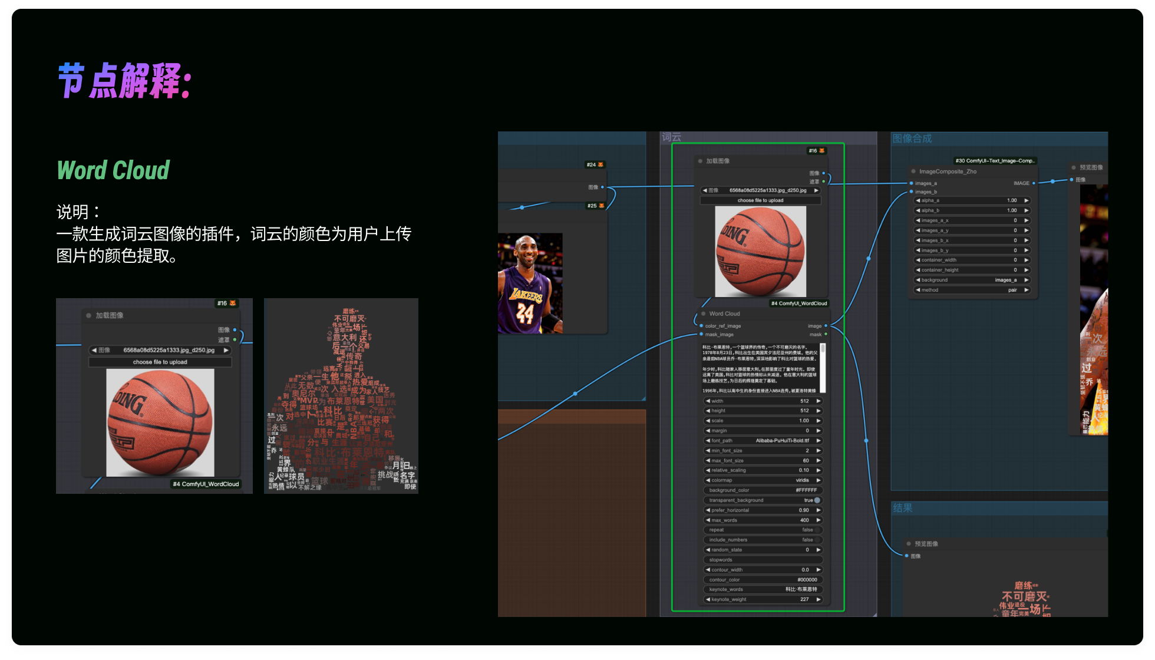Decrease scale value with left arrow
This screenshot has width=1155, height=660.
pyautogui.click(x=708, y=421)
